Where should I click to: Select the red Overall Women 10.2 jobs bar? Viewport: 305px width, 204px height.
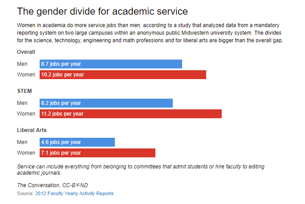[x=123, y=75]
